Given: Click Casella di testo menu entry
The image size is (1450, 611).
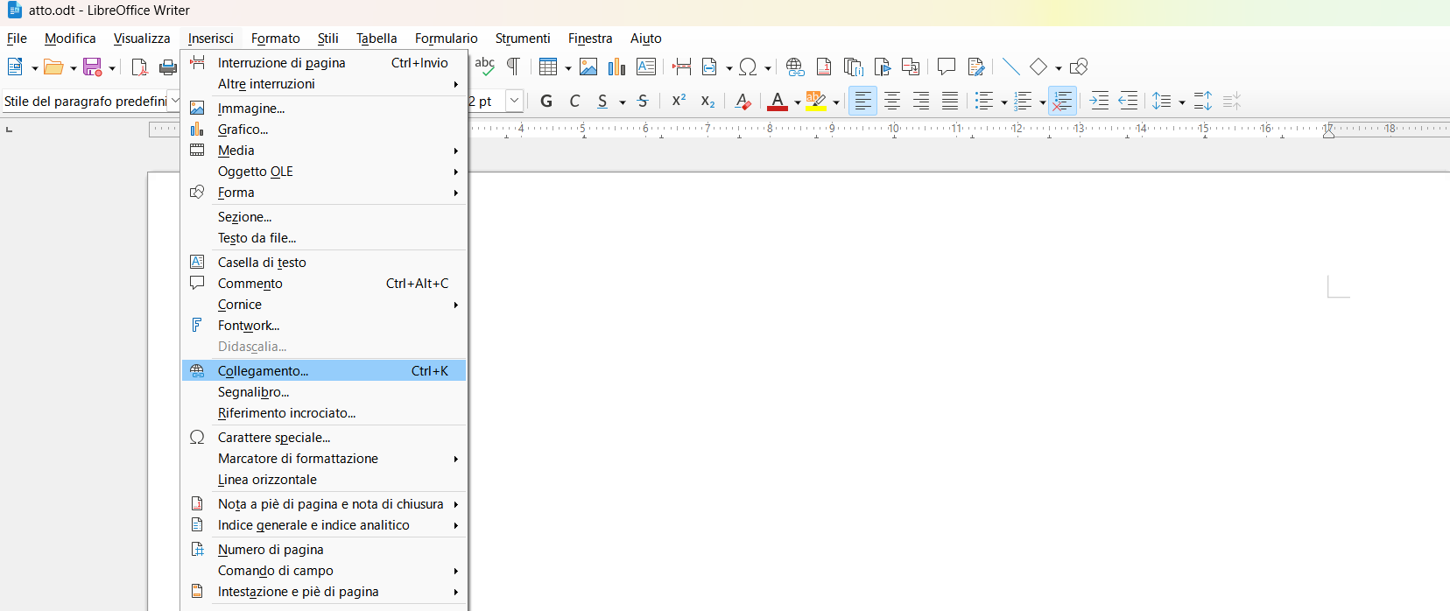Looking at the screenshot, I should (324, 263).
